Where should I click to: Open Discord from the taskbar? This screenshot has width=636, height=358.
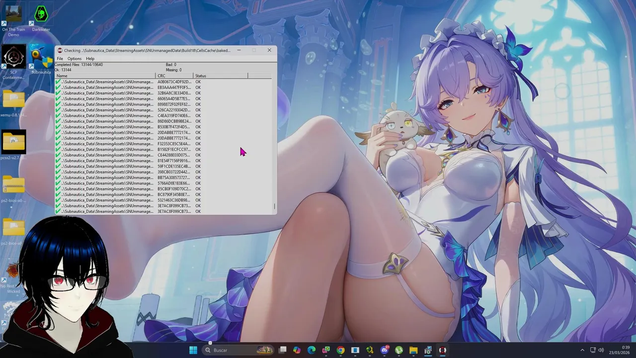(x=384, y=350)
